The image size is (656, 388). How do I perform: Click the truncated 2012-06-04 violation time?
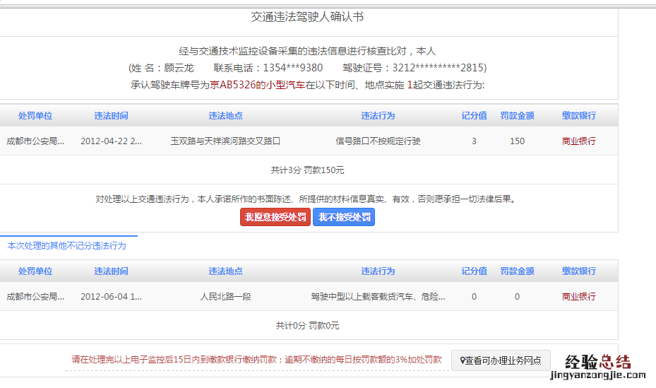111,297
